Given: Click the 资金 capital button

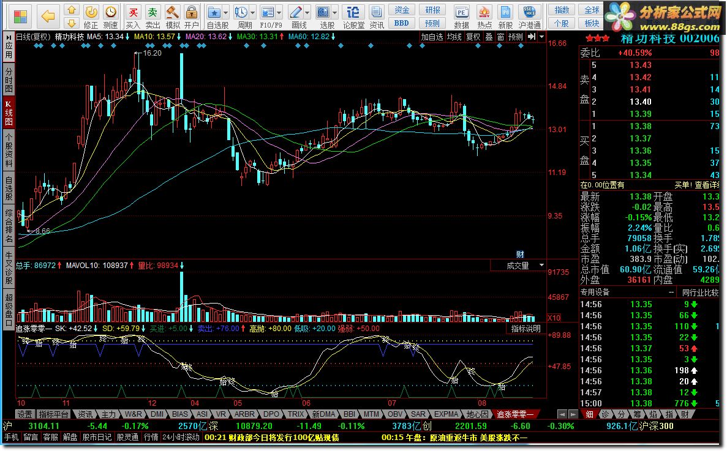Looking at the screenshot, I should pos(402,10).
